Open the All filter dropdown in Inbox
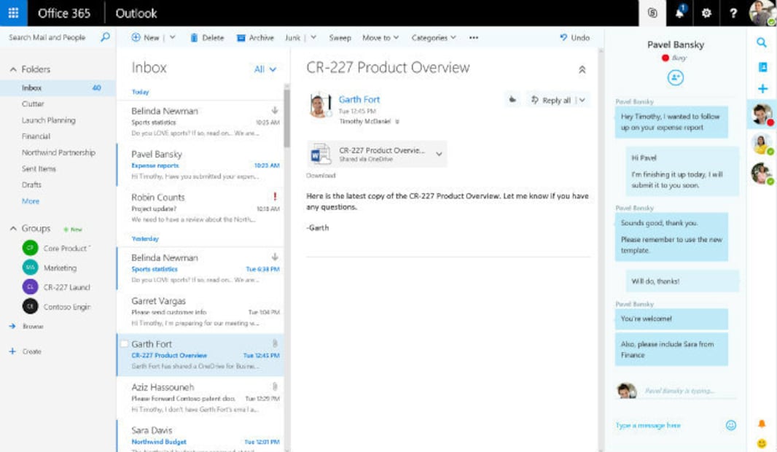This screenshot has height=452, width=777. coord(265,69)
